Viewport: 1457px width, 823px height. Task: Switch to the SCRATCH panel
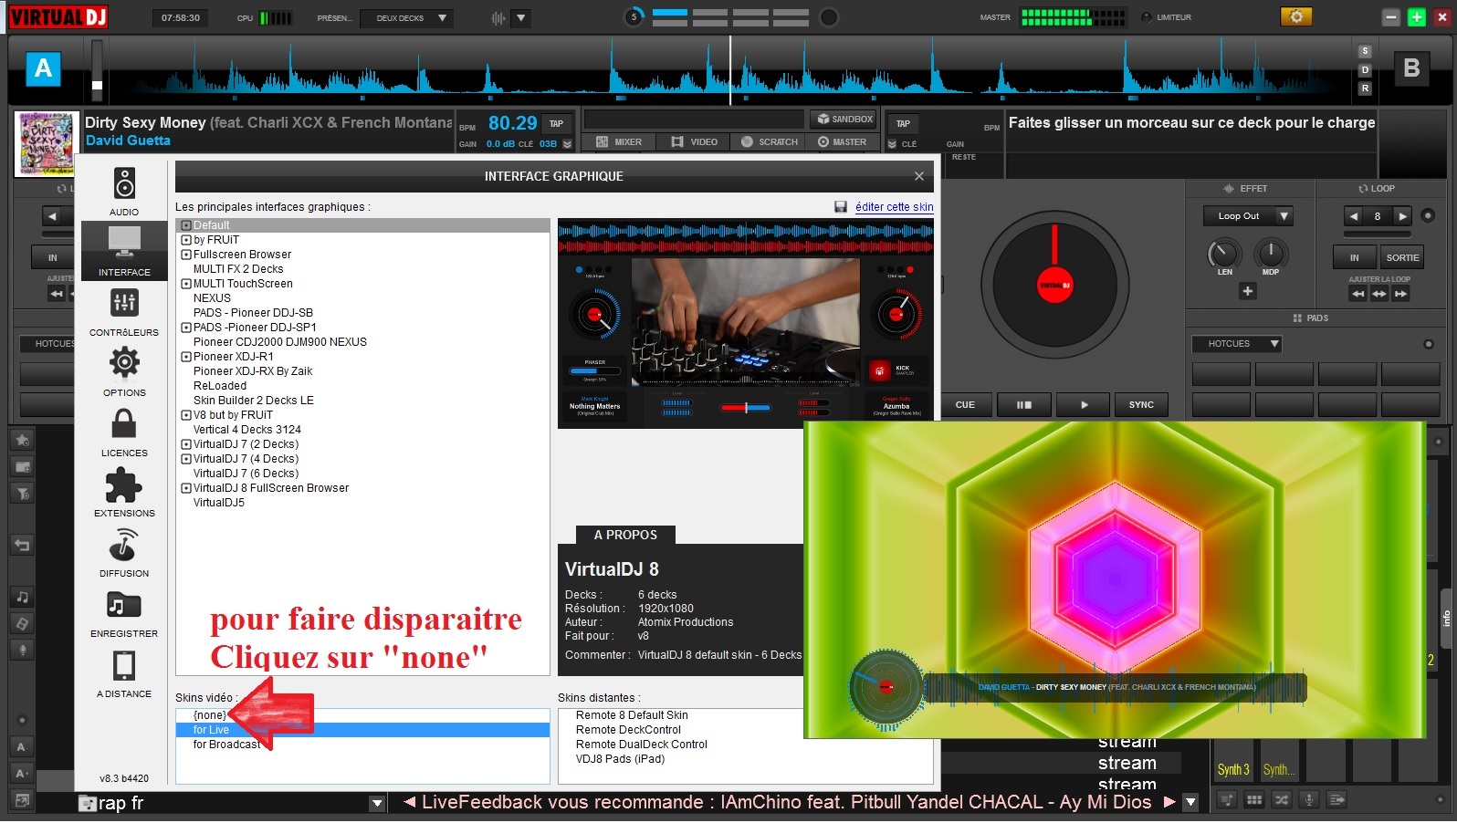770,141
